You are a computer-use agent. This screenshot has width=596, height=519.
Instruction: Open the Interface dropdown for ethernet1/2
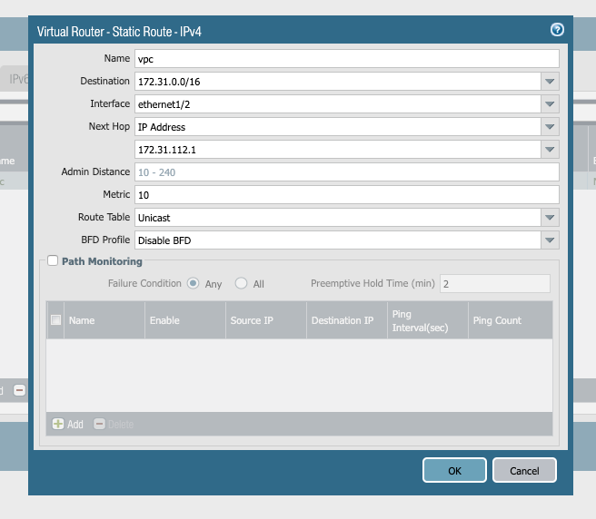pos(549,104)
